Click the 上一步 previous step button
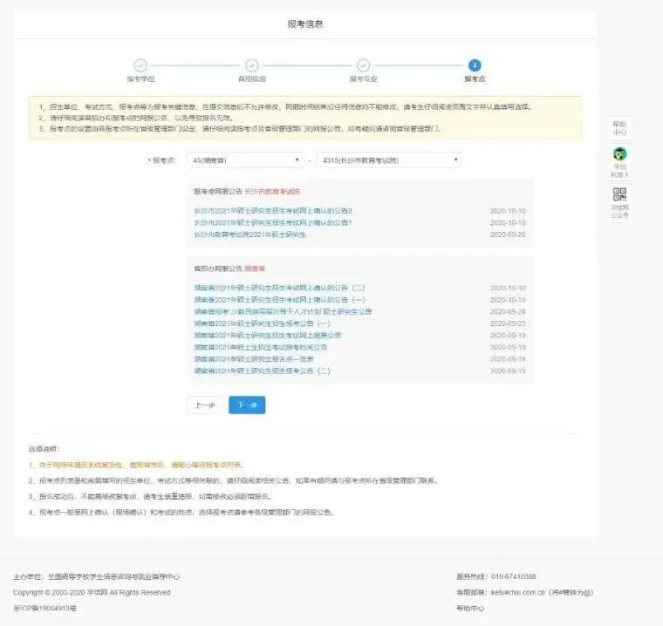The width and height of the screenshot is (663, 626). click(204, 405)
